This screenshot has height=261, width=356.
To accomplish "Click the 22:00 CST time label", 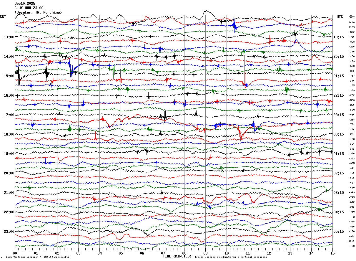I will [9, 212].
